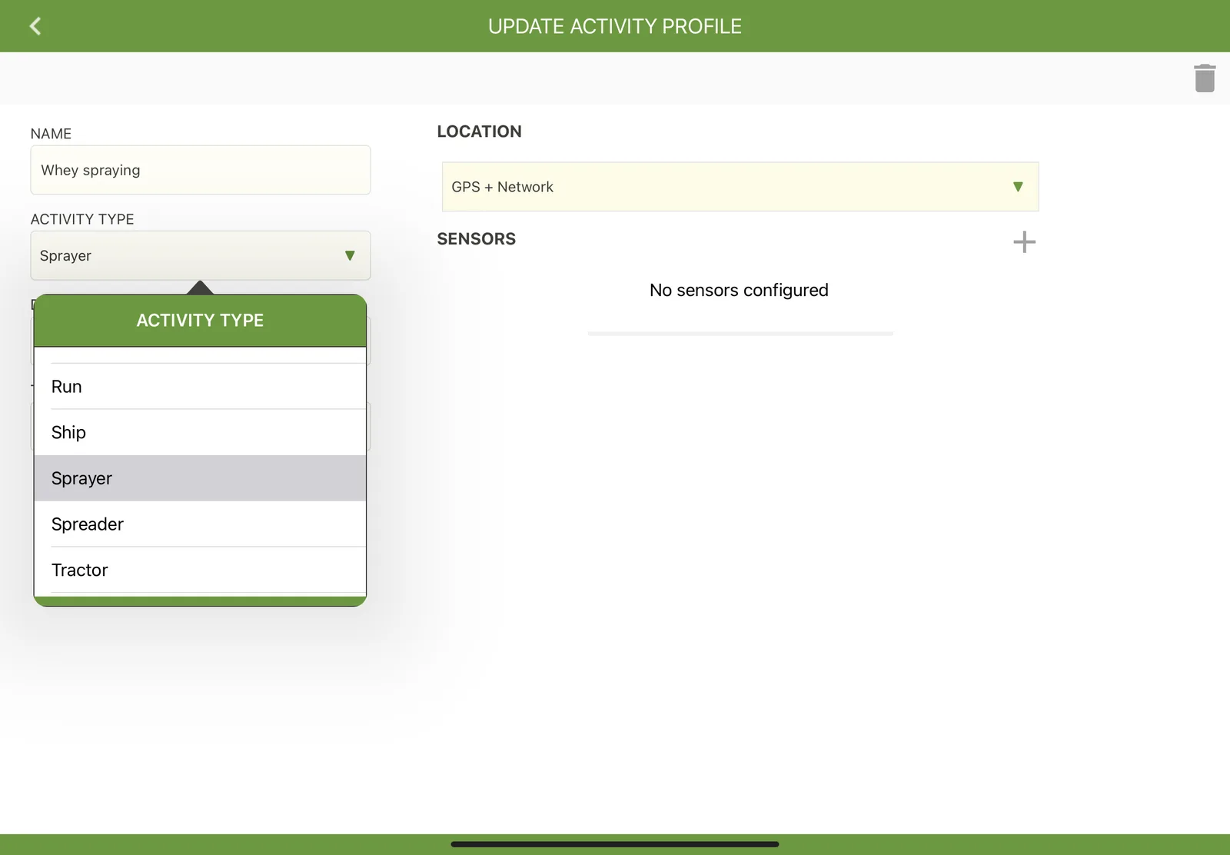The image size is (1230, 855).
Task: Click the LOCATION section heading
Action: [x=479, y=131]
